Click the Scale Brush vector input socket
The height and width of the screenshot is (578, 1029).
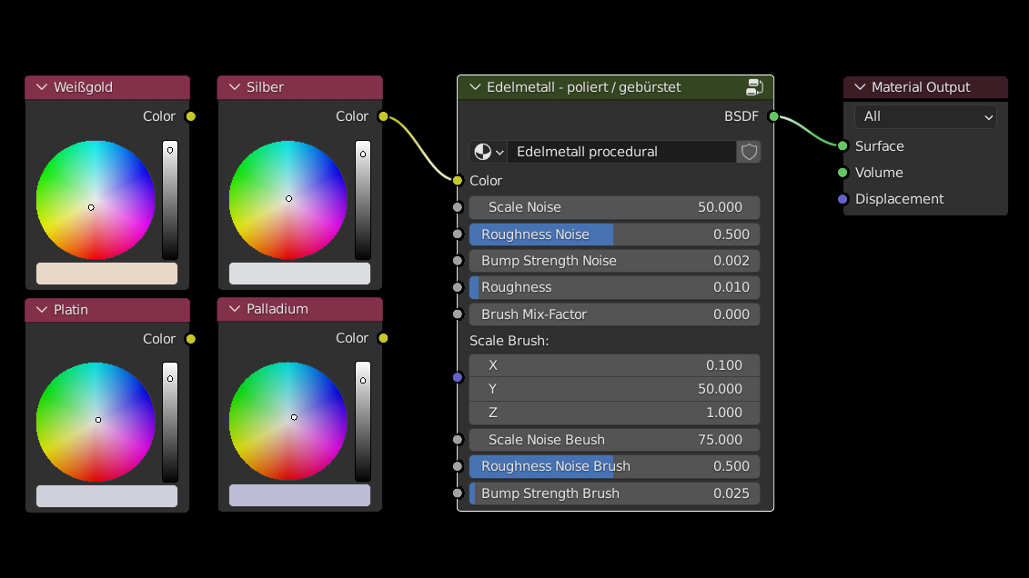[458, 377]
